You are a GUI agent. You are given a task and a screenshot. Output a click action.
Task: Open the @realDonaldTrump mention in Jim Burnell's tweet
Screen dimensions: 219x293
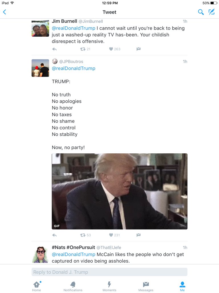click(74, 28)
